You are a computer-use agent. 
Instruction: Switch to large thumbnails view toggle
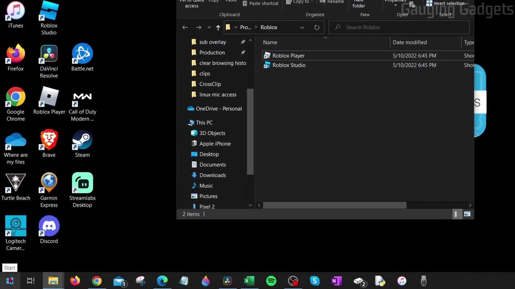click(467, 214)
